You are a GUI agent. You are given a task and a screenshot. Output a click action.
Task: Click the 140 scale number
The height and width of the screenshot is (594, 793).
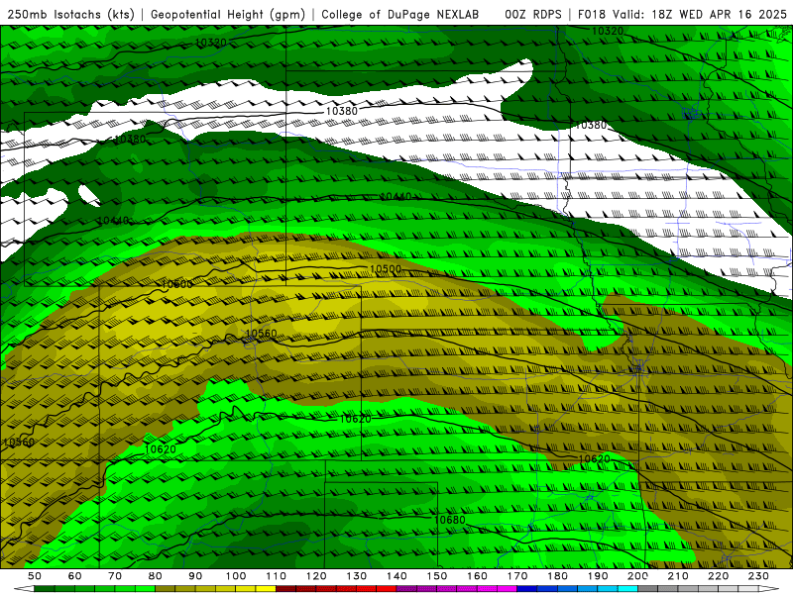click(396, 576)
